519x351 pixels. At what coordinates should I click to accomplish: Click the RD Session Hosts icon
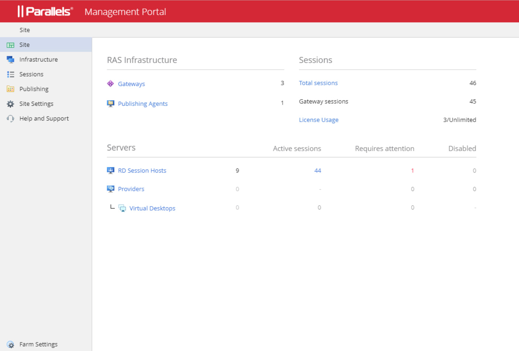pos(110,170)
